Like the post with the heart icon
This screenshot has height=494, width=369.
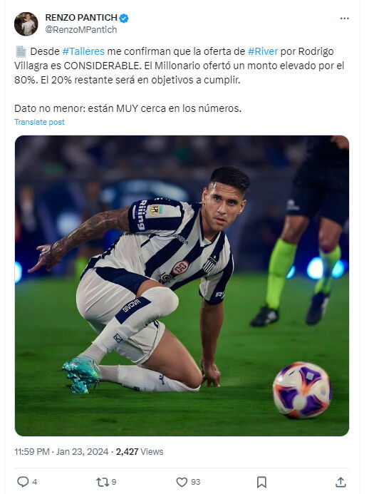(182, 482)
